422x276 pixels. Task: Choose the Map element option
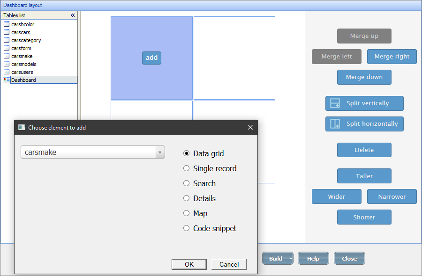[186, 213]
